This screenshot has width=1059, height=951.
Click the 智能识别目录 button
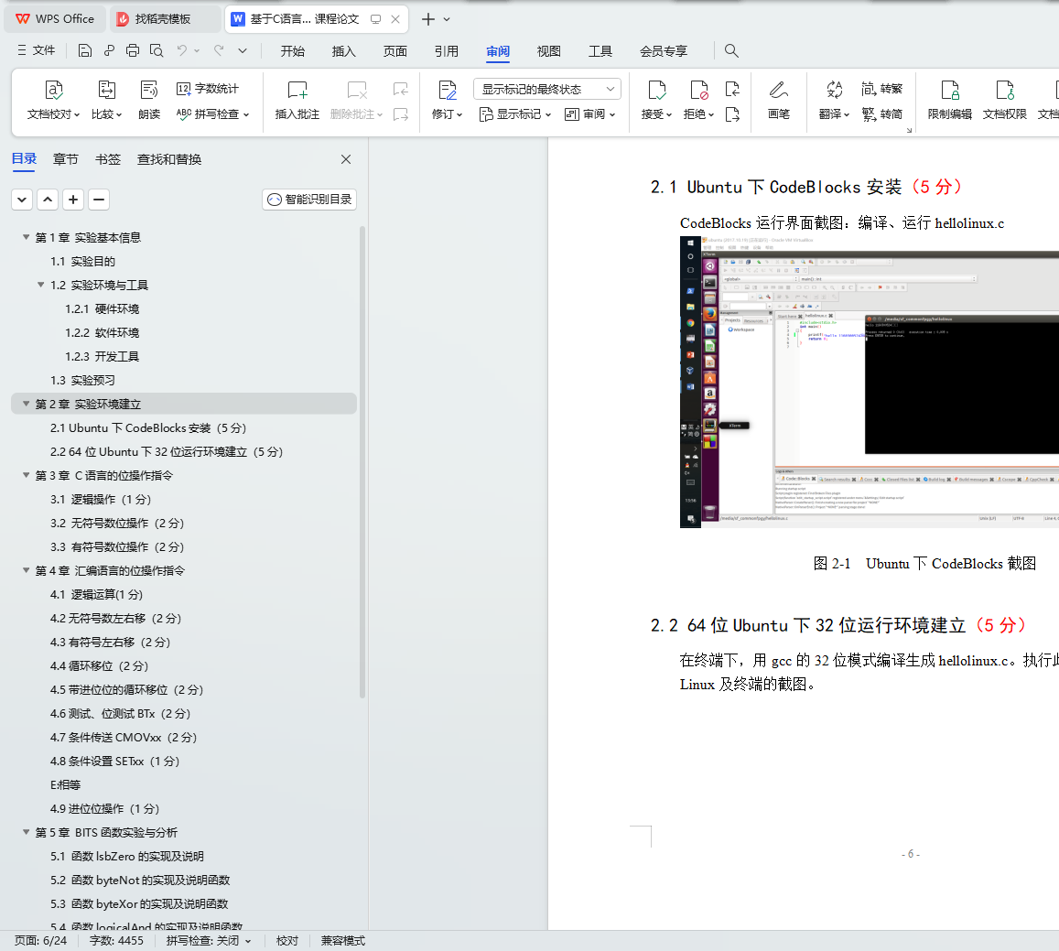coord(309,200)
